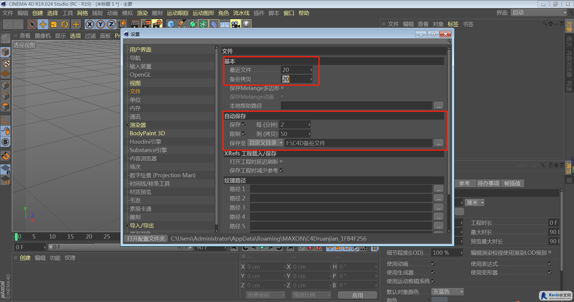Open the 界面 启动 layout dropdown

538,13
